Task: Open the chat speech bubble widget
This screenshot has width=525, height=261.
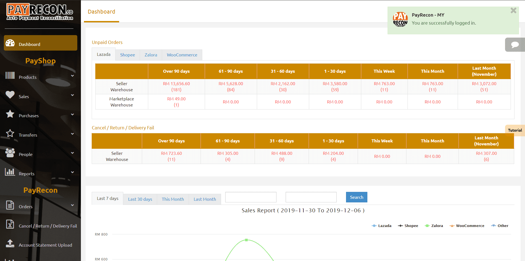Action: (x=515, y=45)
